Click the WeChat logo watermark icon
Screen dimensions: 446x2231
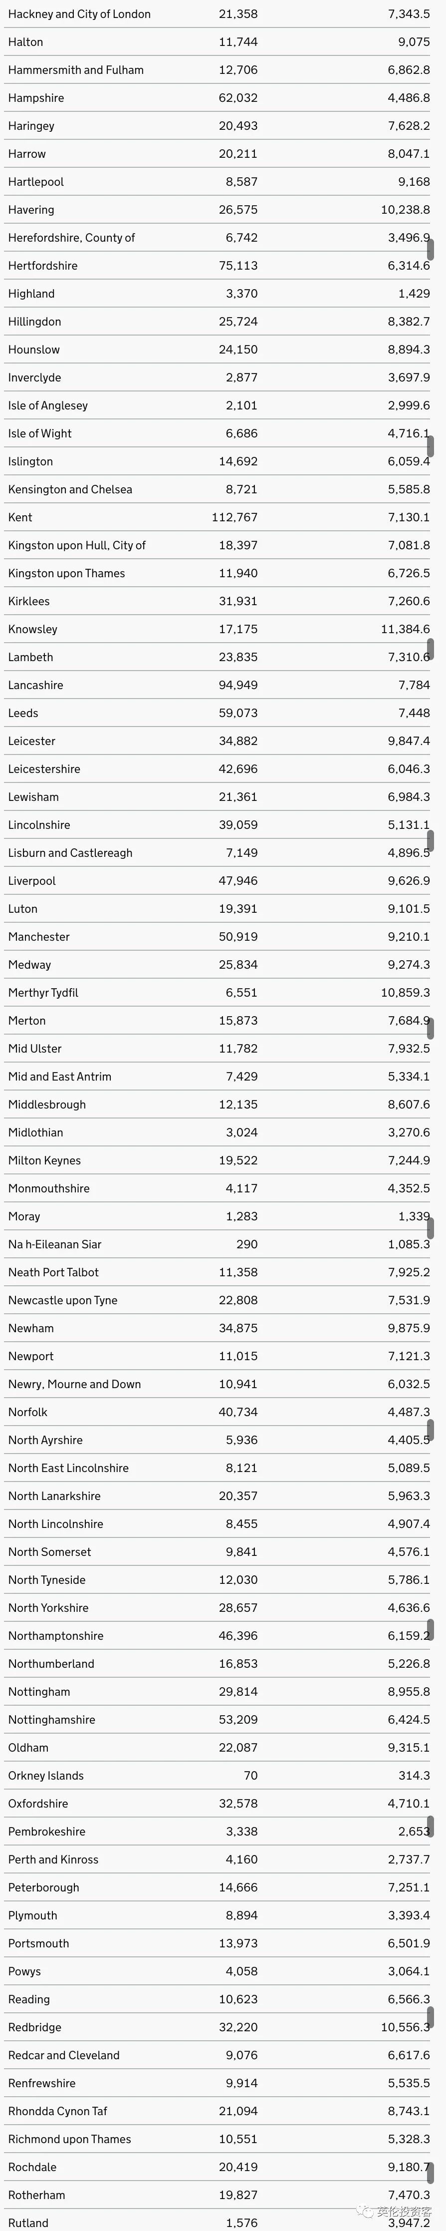366,2211
